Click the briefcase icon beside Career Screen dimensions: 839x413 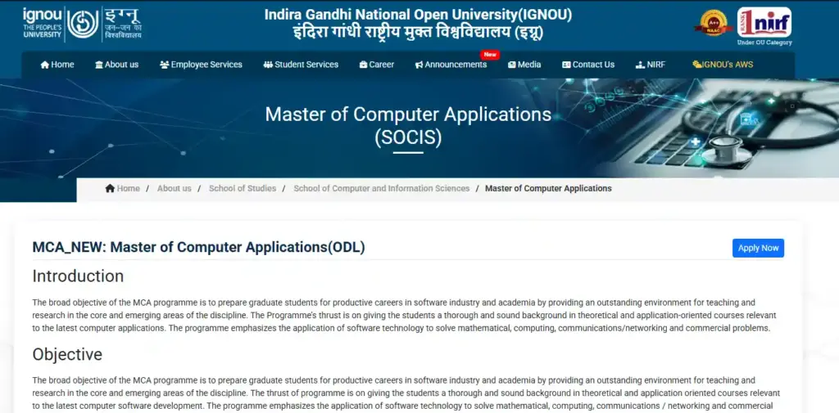(363, 65)
